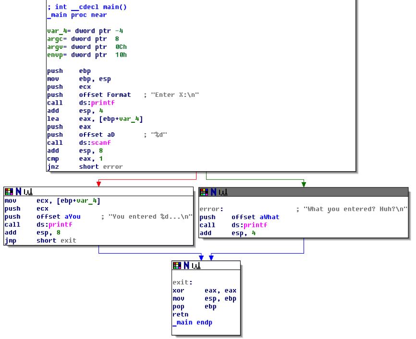Click the color palette icon of the error node
Screen dimensions: 416x339
(204, 192)
